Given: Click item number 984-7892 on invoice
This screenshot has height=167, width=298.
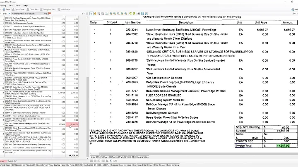Looking at the screenshot, I should click(x=132, y=34).
